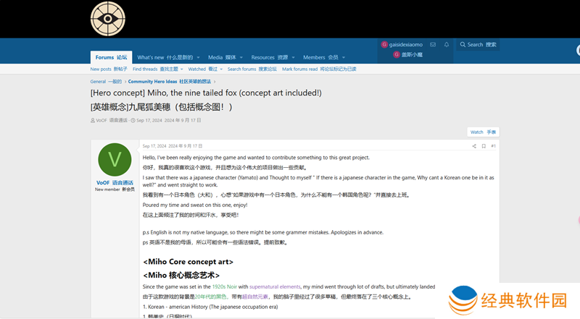The height and width of the screenshot is (319, 580).
Task: Select the Forums tab
Action: point(111,57)
